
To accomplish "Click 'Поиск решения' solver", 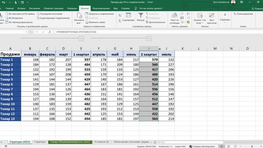I will coord(243,14).
